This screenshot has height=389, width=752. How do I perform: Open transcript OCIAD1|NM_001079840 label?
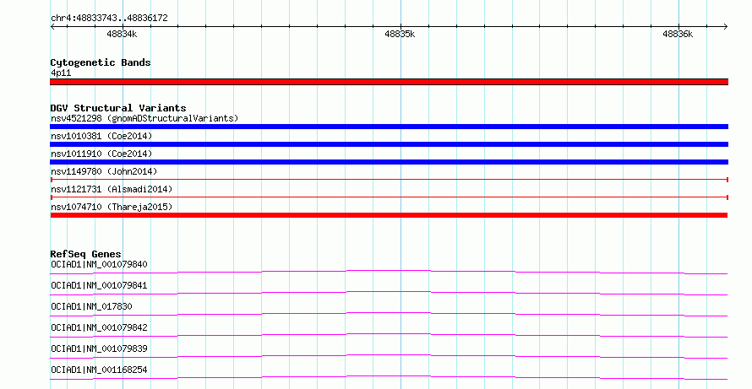(x=99, y=264)
